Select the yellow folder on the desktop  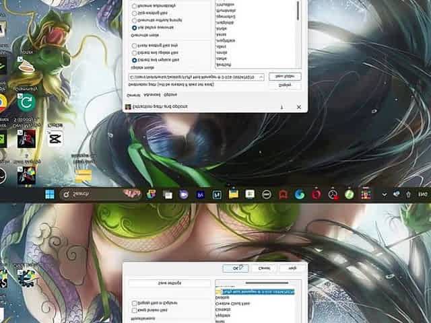(x=83, y=176)
